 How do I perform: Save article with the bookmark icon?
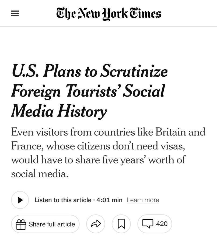[x=121, y=224]
